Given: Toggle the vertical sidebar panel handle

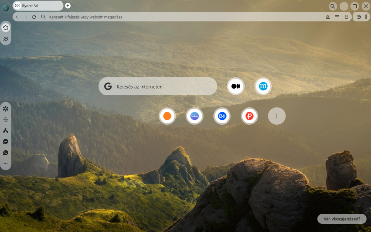Looking at the screenshot, I should coord(366,17).
